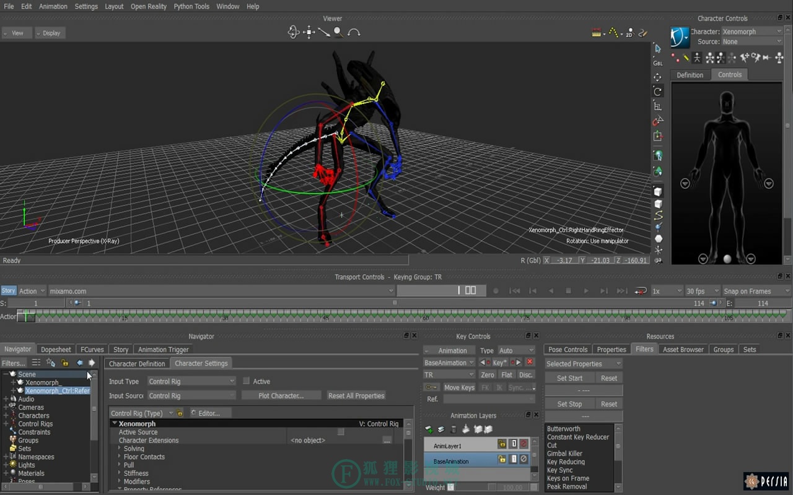Click the Reset All Properties button

[356, 395]
